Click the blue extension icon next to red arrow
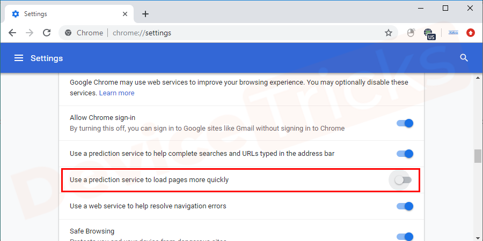 pos(453,33)
